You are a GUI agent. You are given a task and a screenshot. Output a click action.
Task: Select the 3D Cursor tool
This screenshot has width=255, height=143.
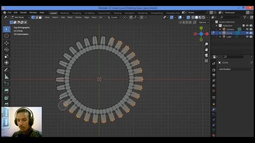click(6, 36)
